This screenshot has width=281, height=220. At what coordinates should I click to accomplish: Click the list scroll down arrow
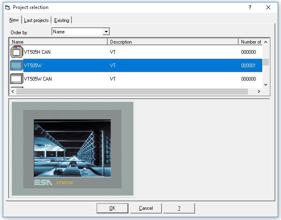(266, 85)
